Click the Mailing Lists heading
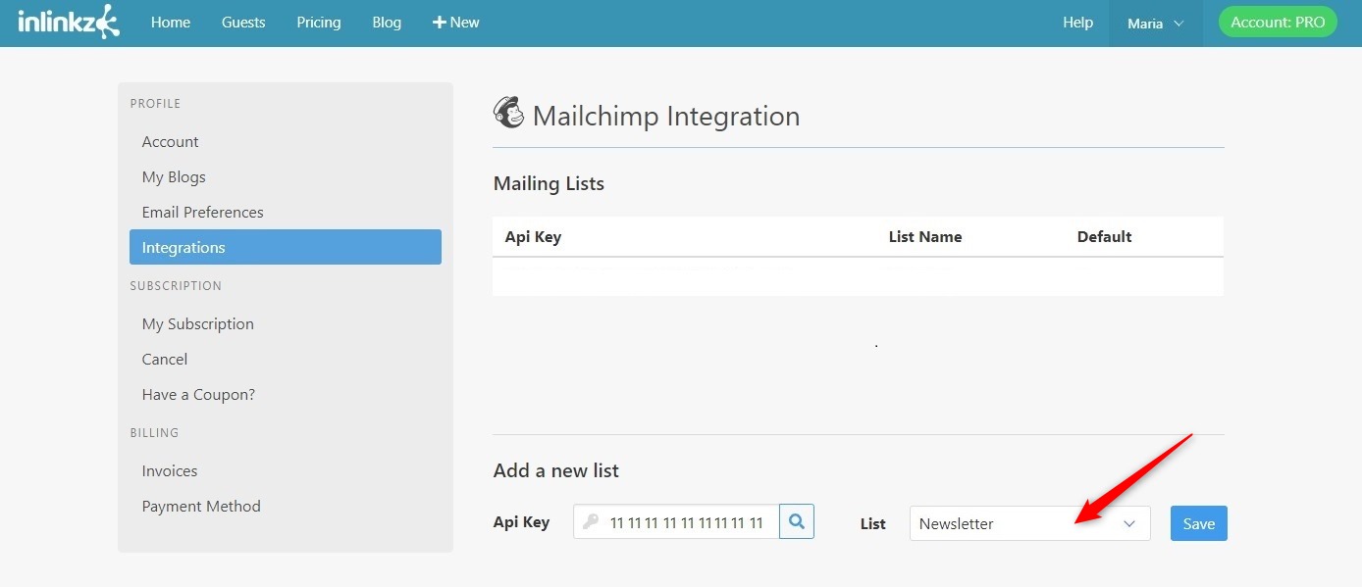 (x=549, y=184)
